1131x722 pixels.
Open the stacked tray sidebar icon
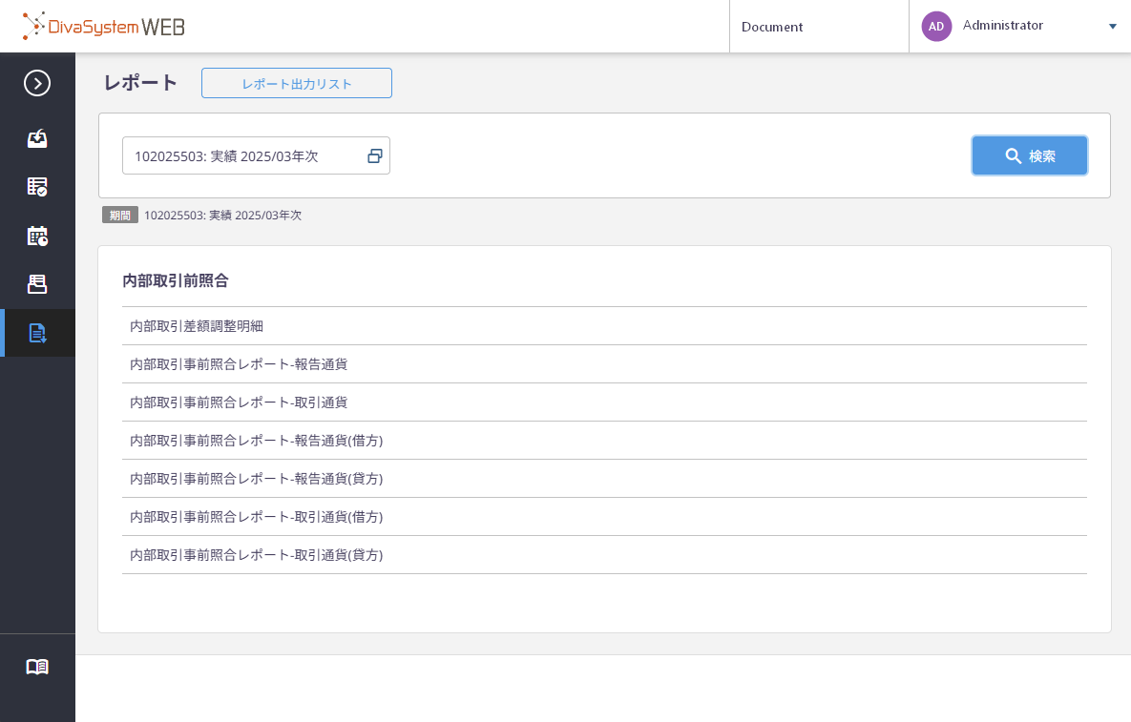[37, 284]
